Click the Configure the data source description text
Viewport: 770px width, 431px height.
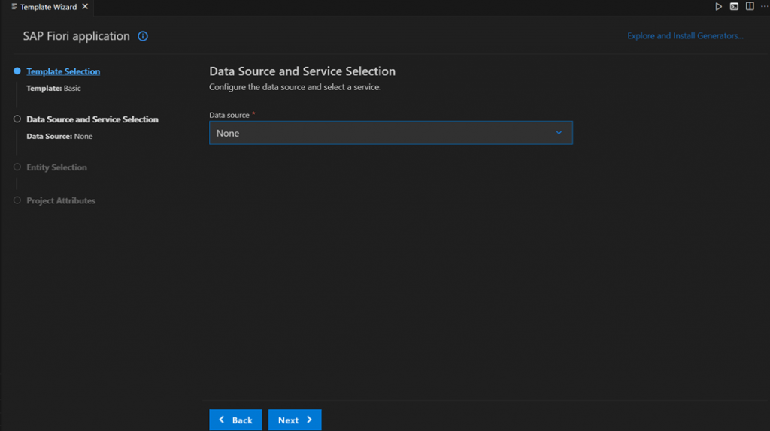point(295,87)
